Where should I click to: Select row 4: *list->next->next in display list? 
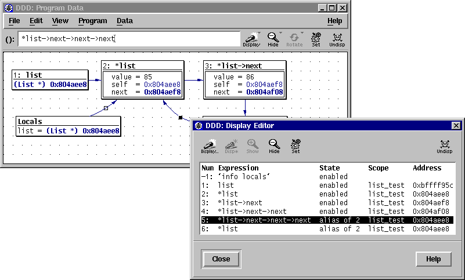pos(327,212)
